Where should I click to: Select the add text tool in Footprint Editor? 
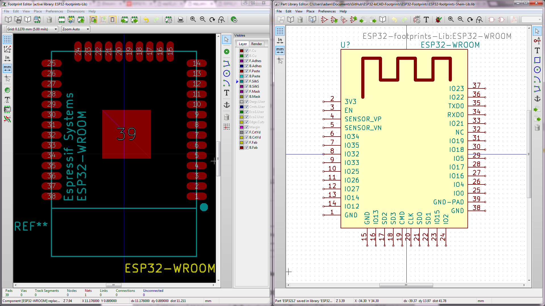(x=227, y=93)
